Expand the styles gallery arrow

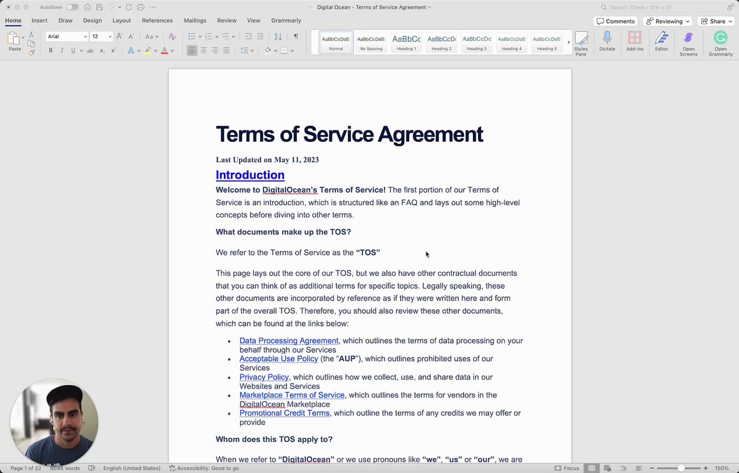[569, 42]
